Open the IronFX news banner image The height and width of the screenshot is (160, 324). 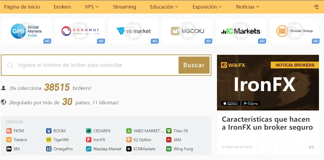pyautogui.click(x=268, y=83)
